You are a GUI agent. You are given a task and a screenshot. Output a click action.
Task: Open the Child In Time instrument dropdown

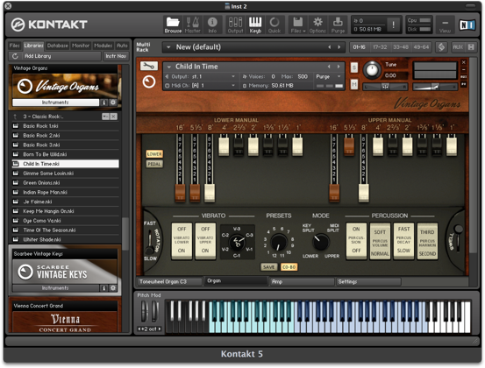click(169, 67)
